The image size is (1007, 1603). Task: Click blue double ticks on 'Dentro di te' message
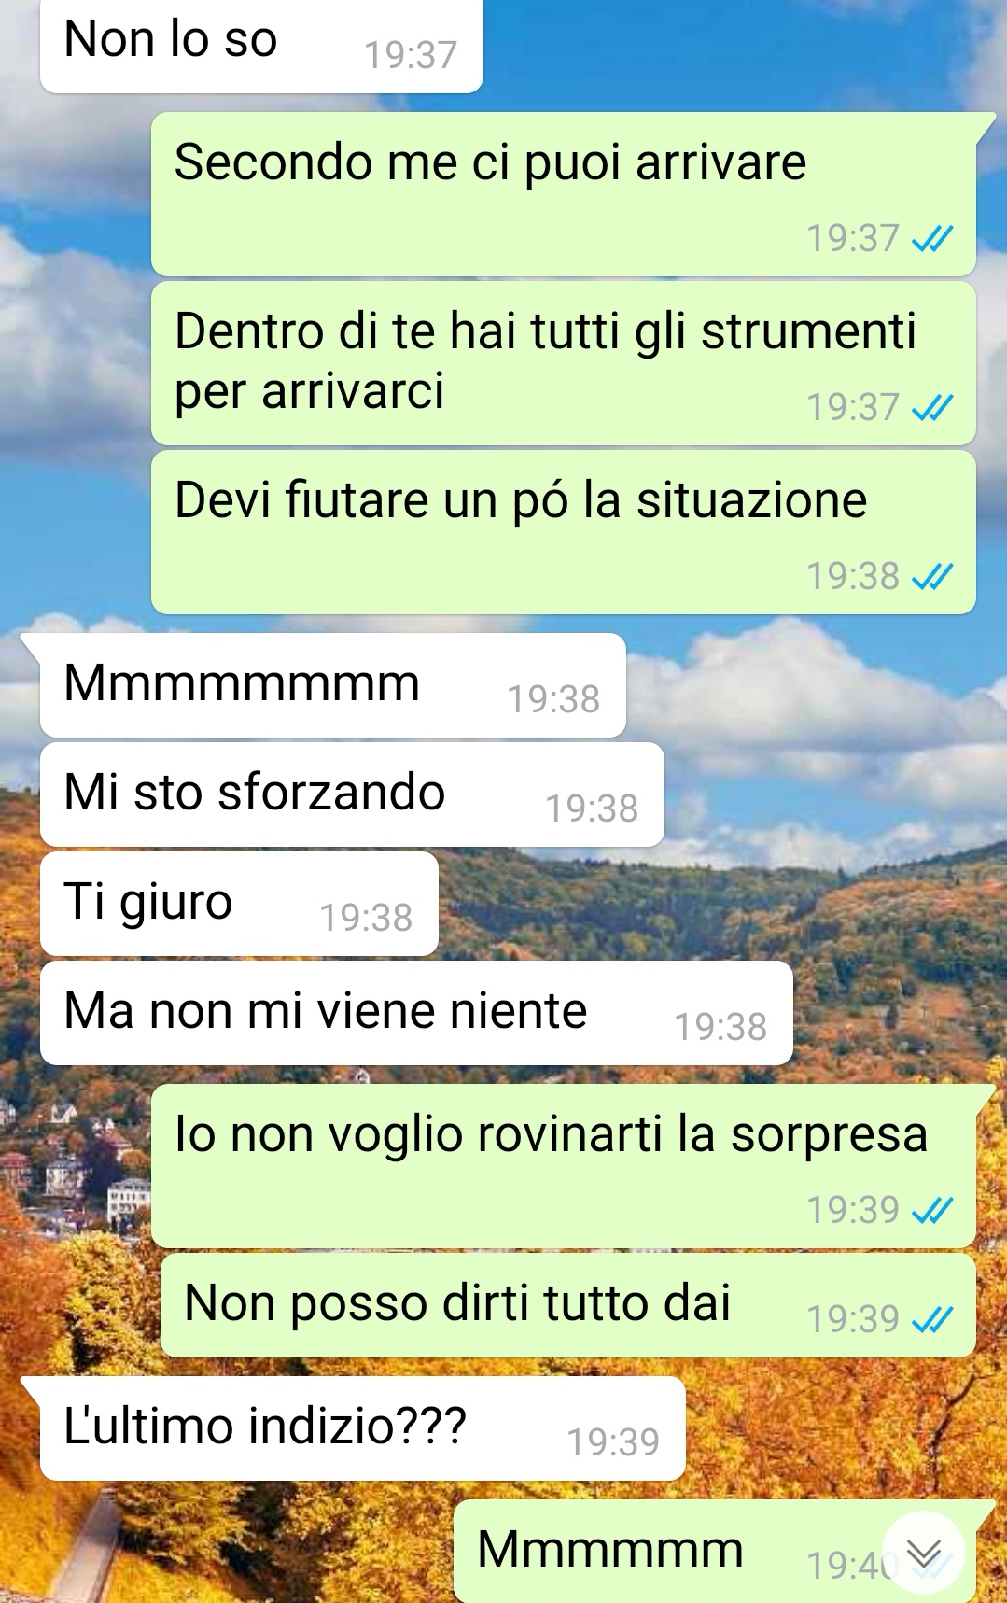tap(931, 408)
